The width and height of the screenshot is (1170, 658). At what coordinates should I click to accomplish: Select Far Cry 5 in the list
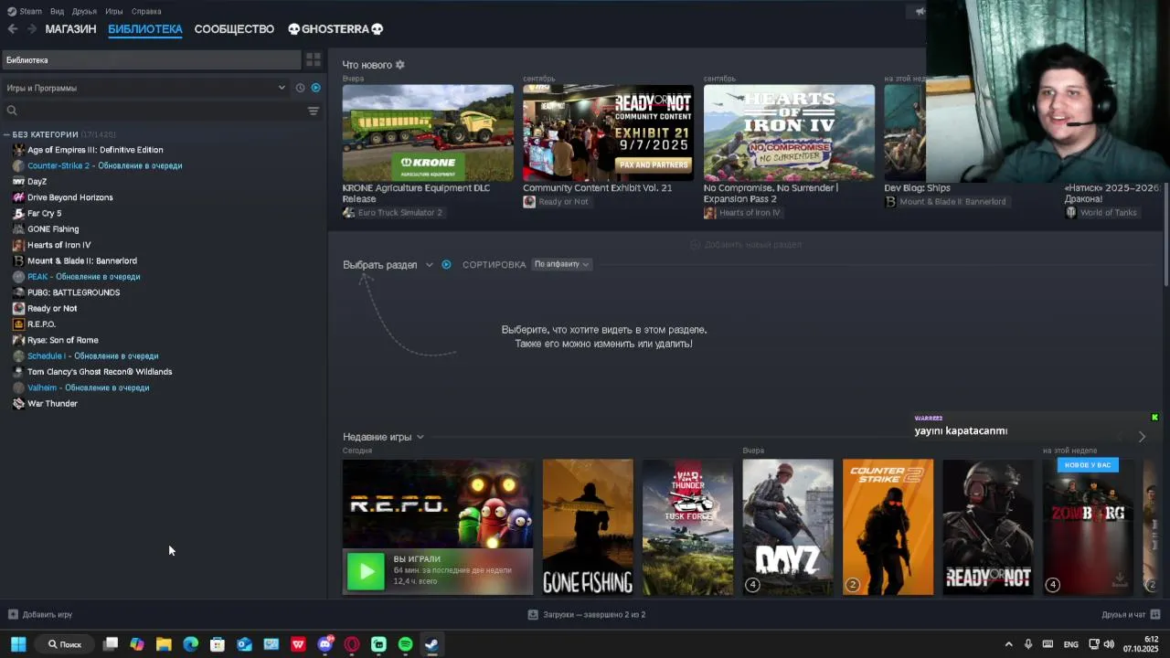(44, 213)
